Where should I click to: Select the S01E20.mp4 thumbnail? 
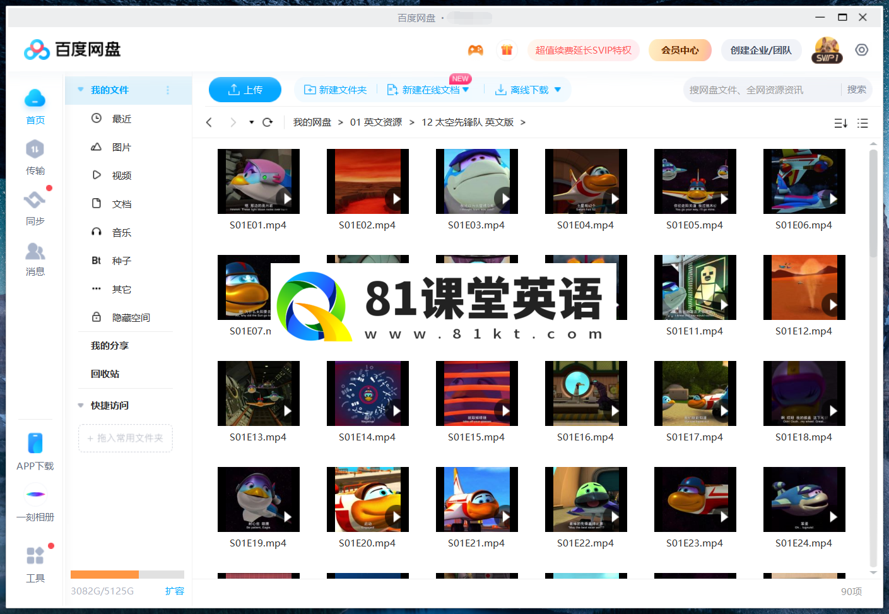(x=368, y=499)
